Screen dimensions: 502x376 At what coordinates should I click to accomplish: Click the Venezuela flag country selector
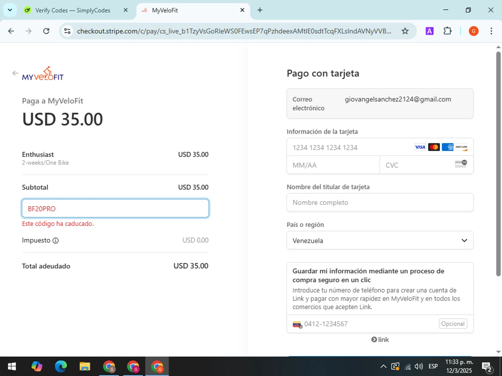[297, 324]
